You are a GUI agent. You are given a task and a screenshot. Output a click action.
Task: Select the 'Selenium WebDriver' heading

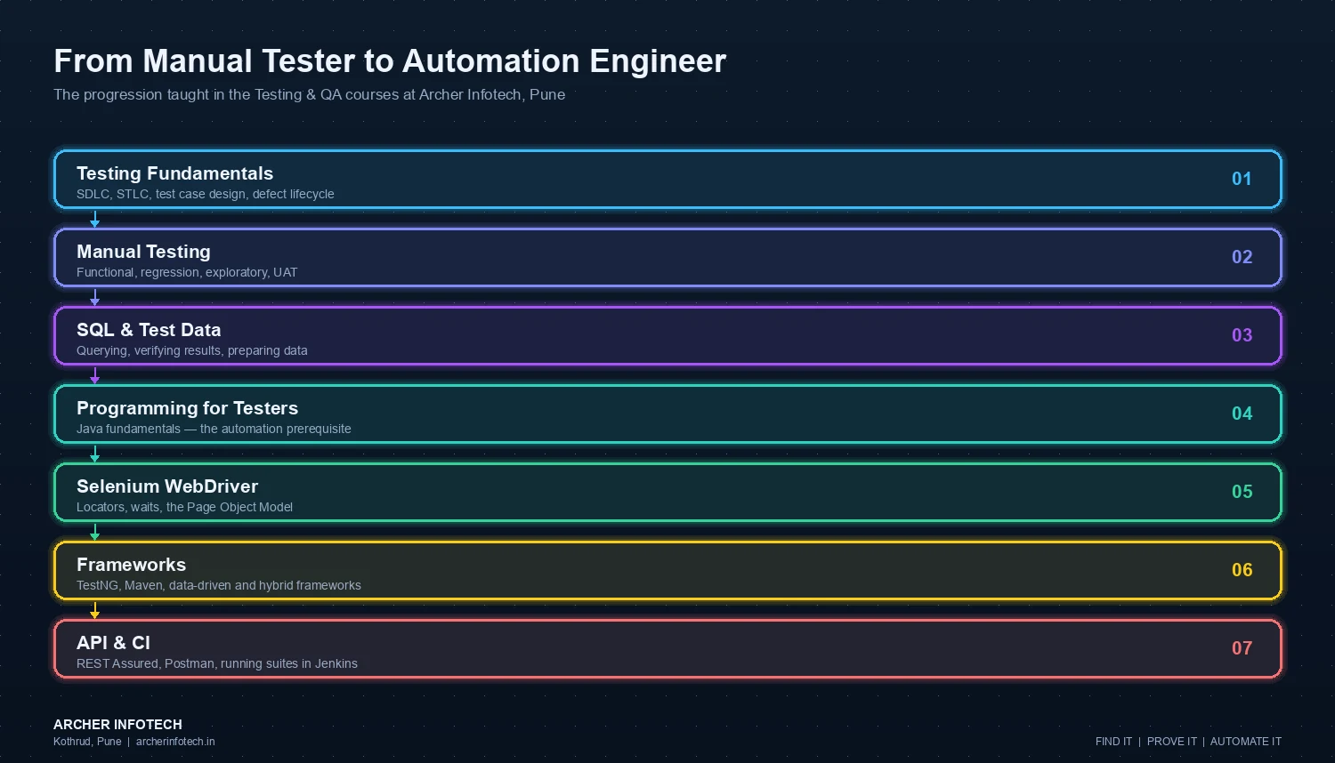click(x=167, y=486)
